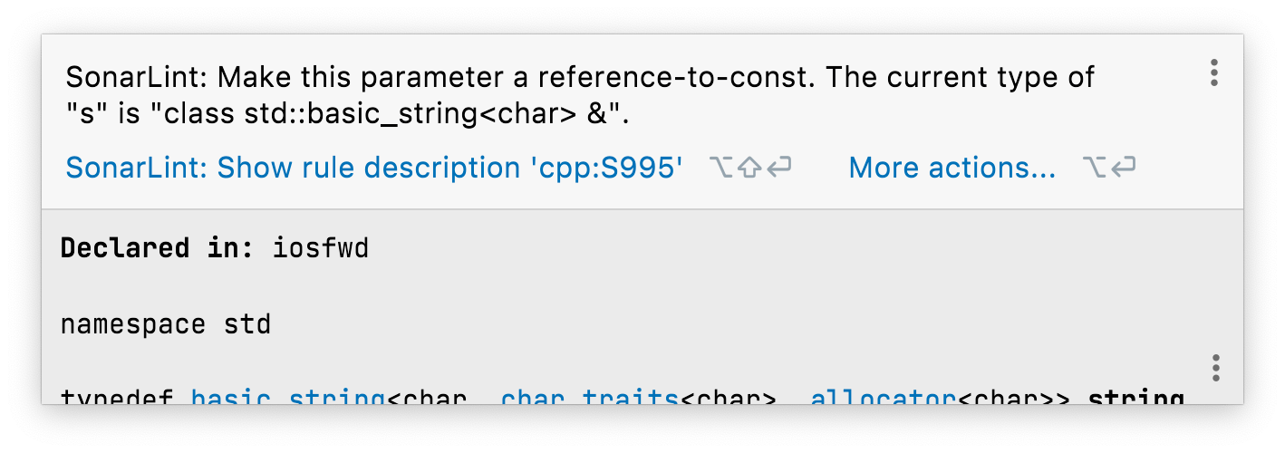
Task: Click the bold Declared in: label
Action: click(x=157, y=248)
